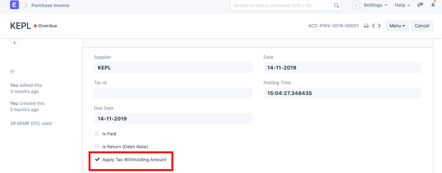Expand the Help dropdown menu
This screenshot has height=173, width=442.
click(x=402, y=5)
